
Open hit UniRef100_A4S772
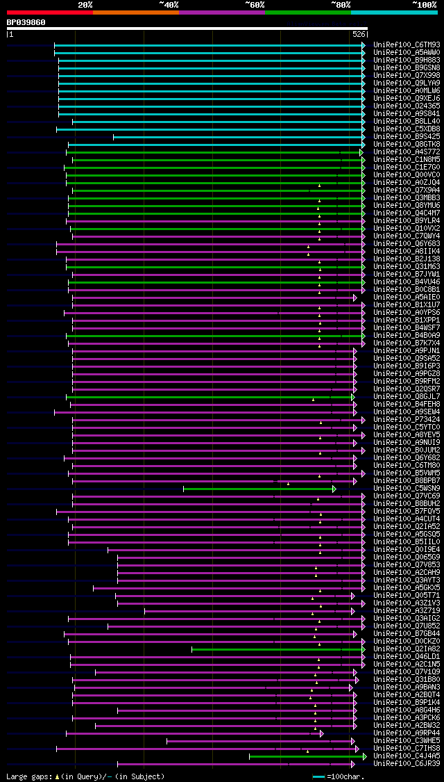407,152
